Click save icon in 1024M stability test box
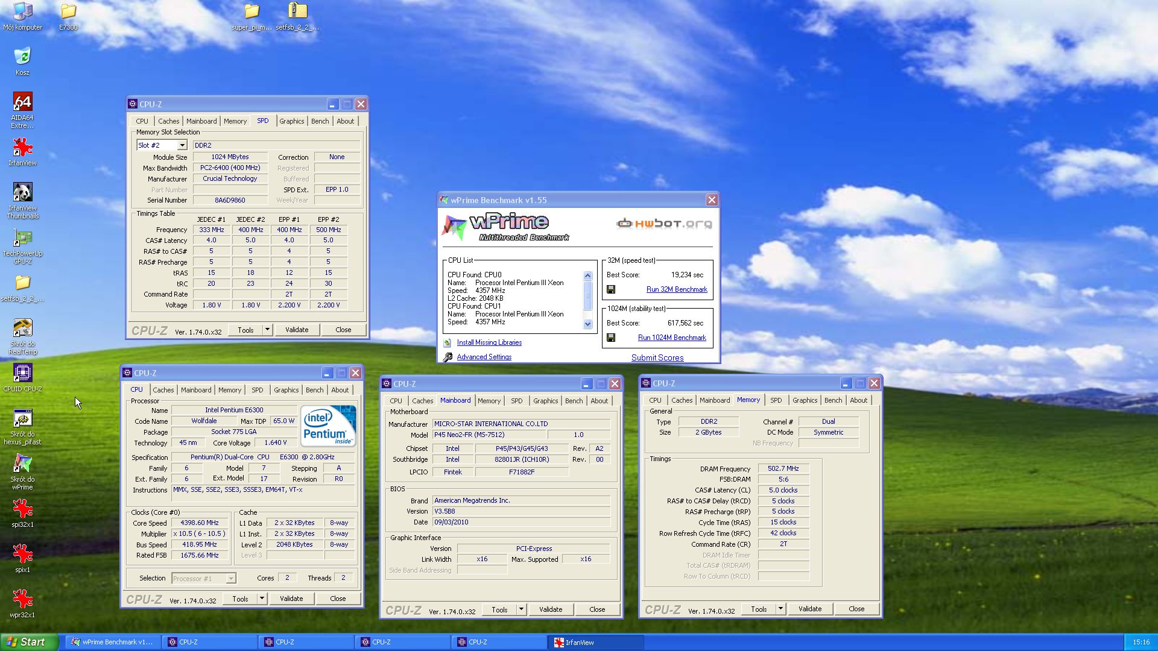This screenshot has width=1158, height=651. point(611,338)
